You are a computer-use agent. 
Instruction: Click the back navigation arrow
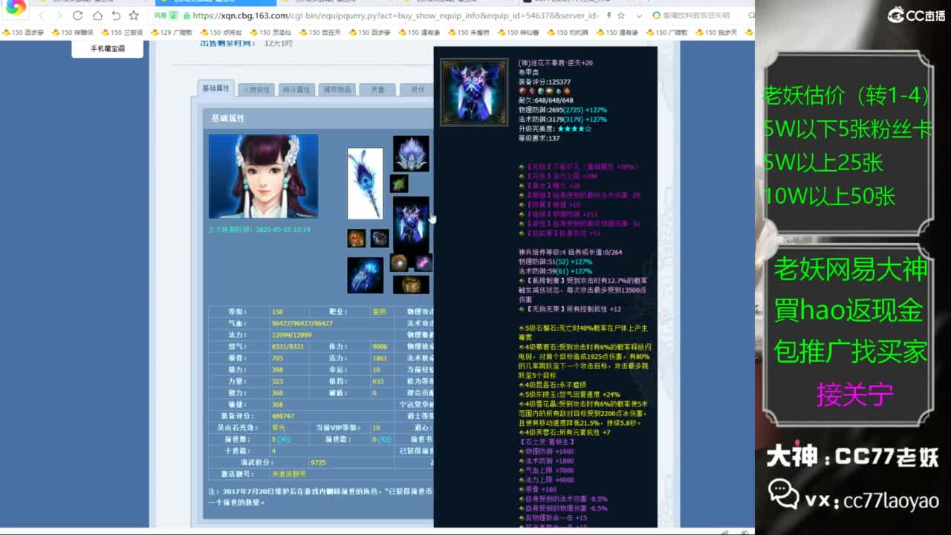pos(42,15)
